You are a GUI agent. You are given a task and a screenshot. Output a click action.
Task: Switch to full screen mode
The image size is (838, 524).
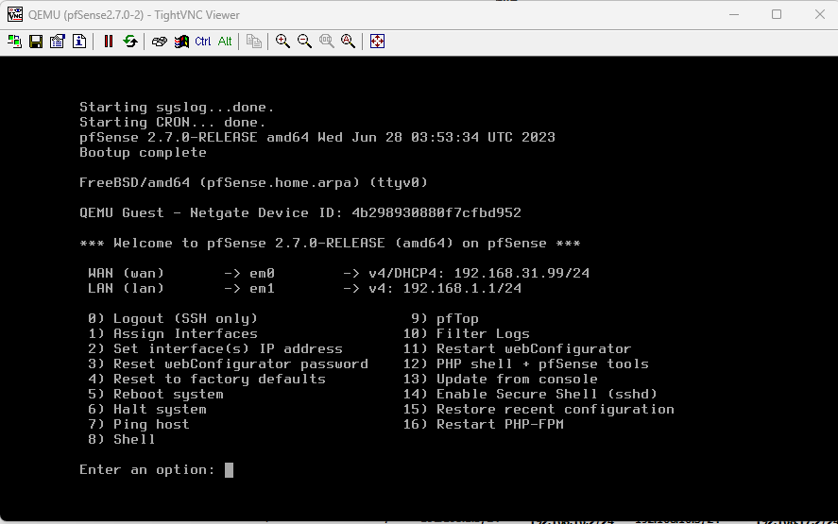[x=377, y=42]
